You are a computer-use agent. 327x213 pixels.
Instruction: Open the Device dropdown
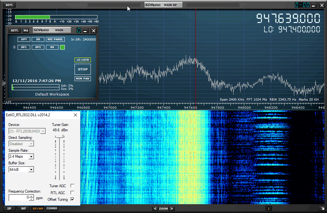coord(27,131)
